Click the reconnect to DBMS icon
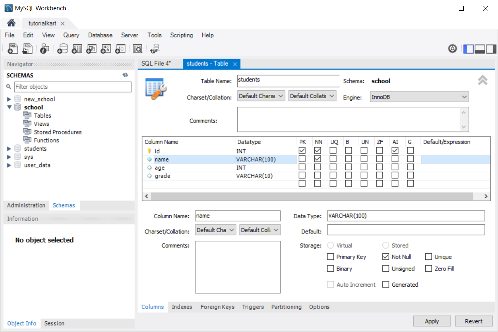Viewport: 498px width, 332px height. tap(155, 49)
